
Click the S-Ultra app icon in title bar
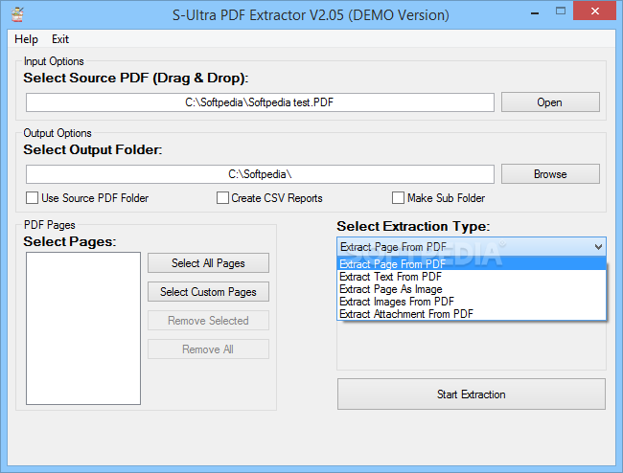pos(17,14)
